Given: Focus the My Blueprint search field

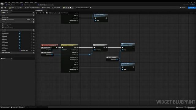Looking at the screenshot, I should tap(19, 13).
